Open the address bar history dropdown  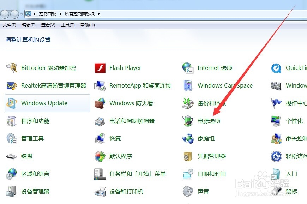(21, 14)
